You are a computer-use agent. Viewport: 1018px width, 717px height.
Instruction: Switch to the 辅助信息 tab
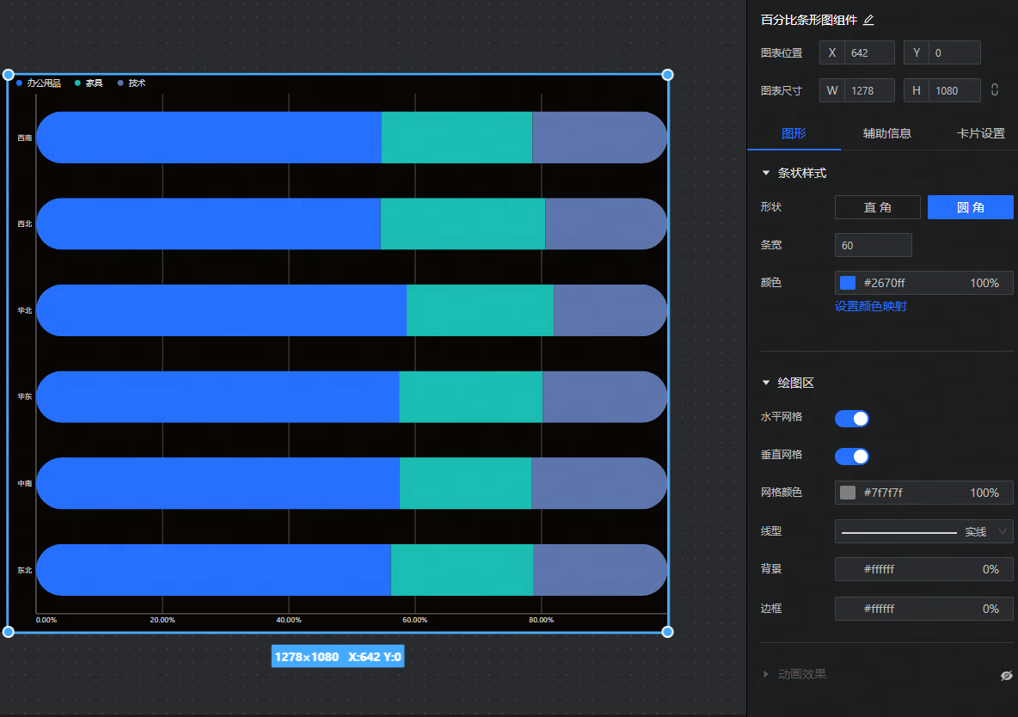(886, 133)
